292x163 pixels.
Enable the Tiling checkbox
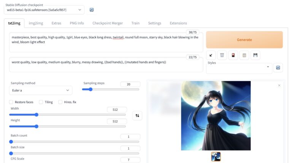tap(41, 102)
